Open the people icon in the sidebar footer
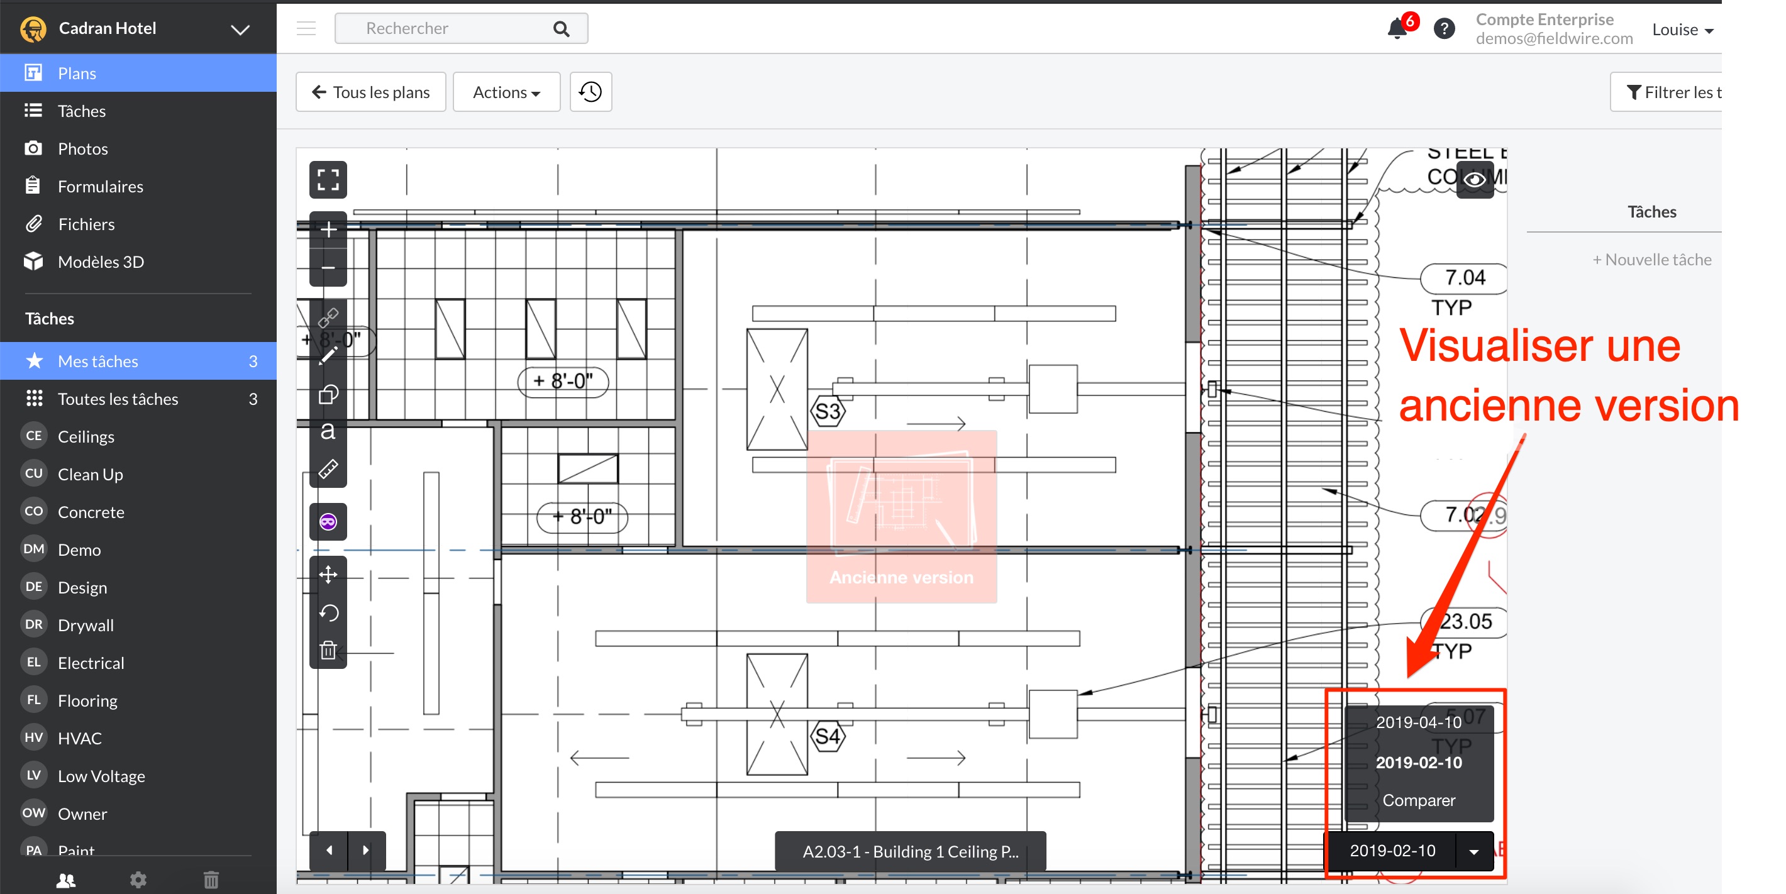1786x894 pixels. [66, 880]
